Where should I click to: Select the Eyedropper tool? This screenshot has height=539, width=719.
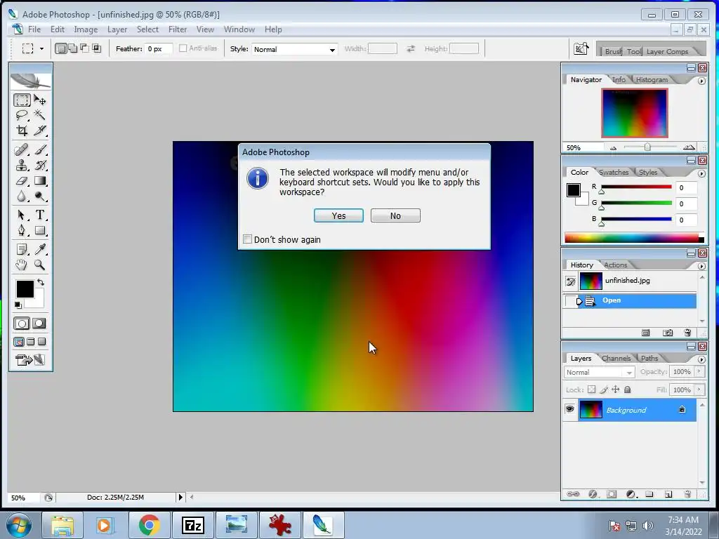click(x=40, y=249)
